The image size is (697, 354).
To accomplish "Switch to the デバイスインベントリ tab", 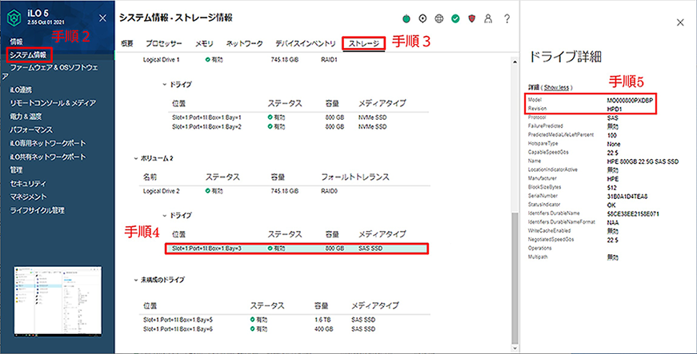I will [306, 43].
